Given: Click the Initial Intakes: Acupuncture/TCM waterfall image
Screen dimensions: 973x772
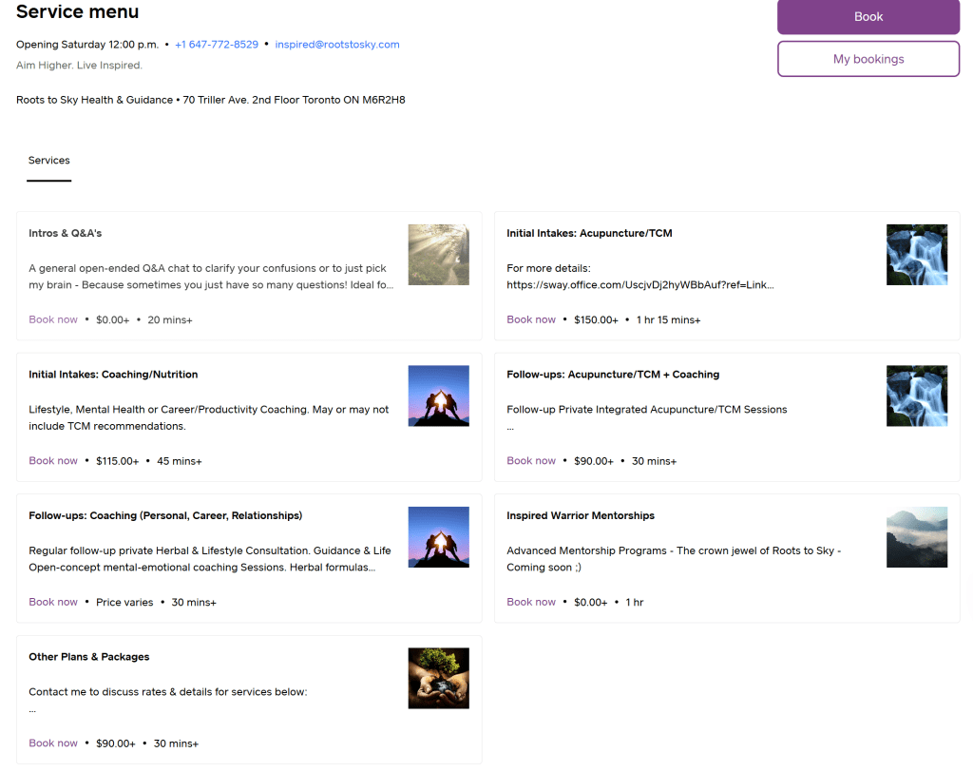Looking at the screenshot, I should 916,255.
